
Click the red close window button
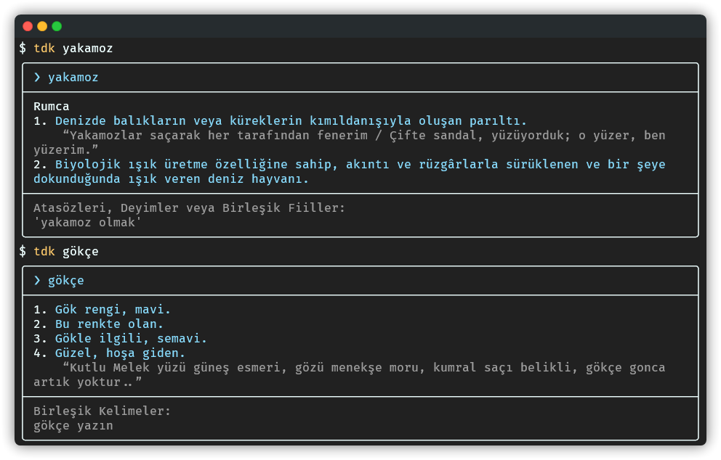(28, 26)
